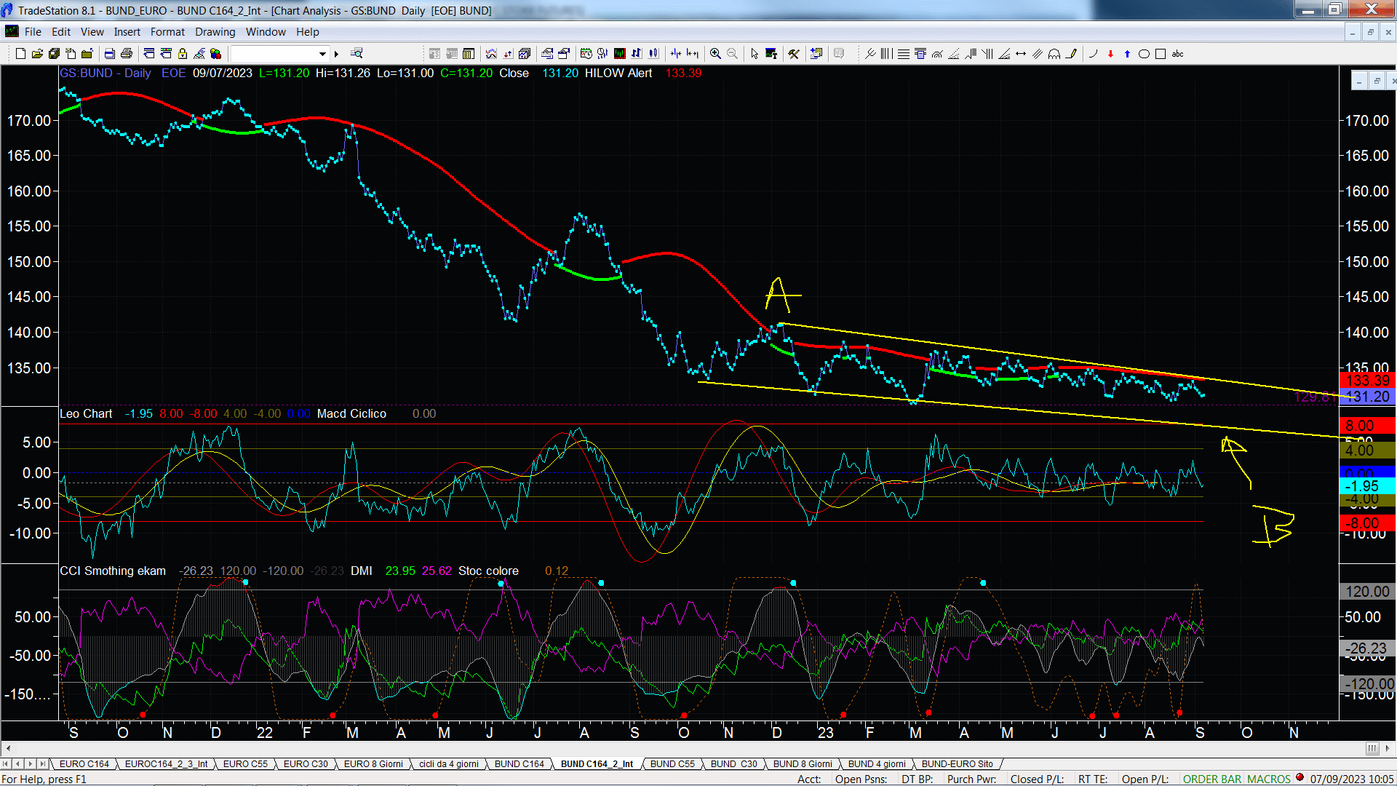The width and height of the screenshot is (1397, 786).
Task: Select the parallel lines drawing tool
Action: [1038, 54]
